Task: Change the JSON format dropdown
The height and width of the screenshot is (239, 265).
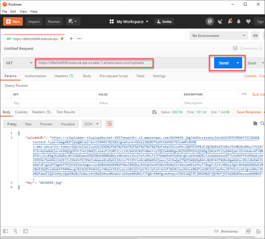Action: 92,124
